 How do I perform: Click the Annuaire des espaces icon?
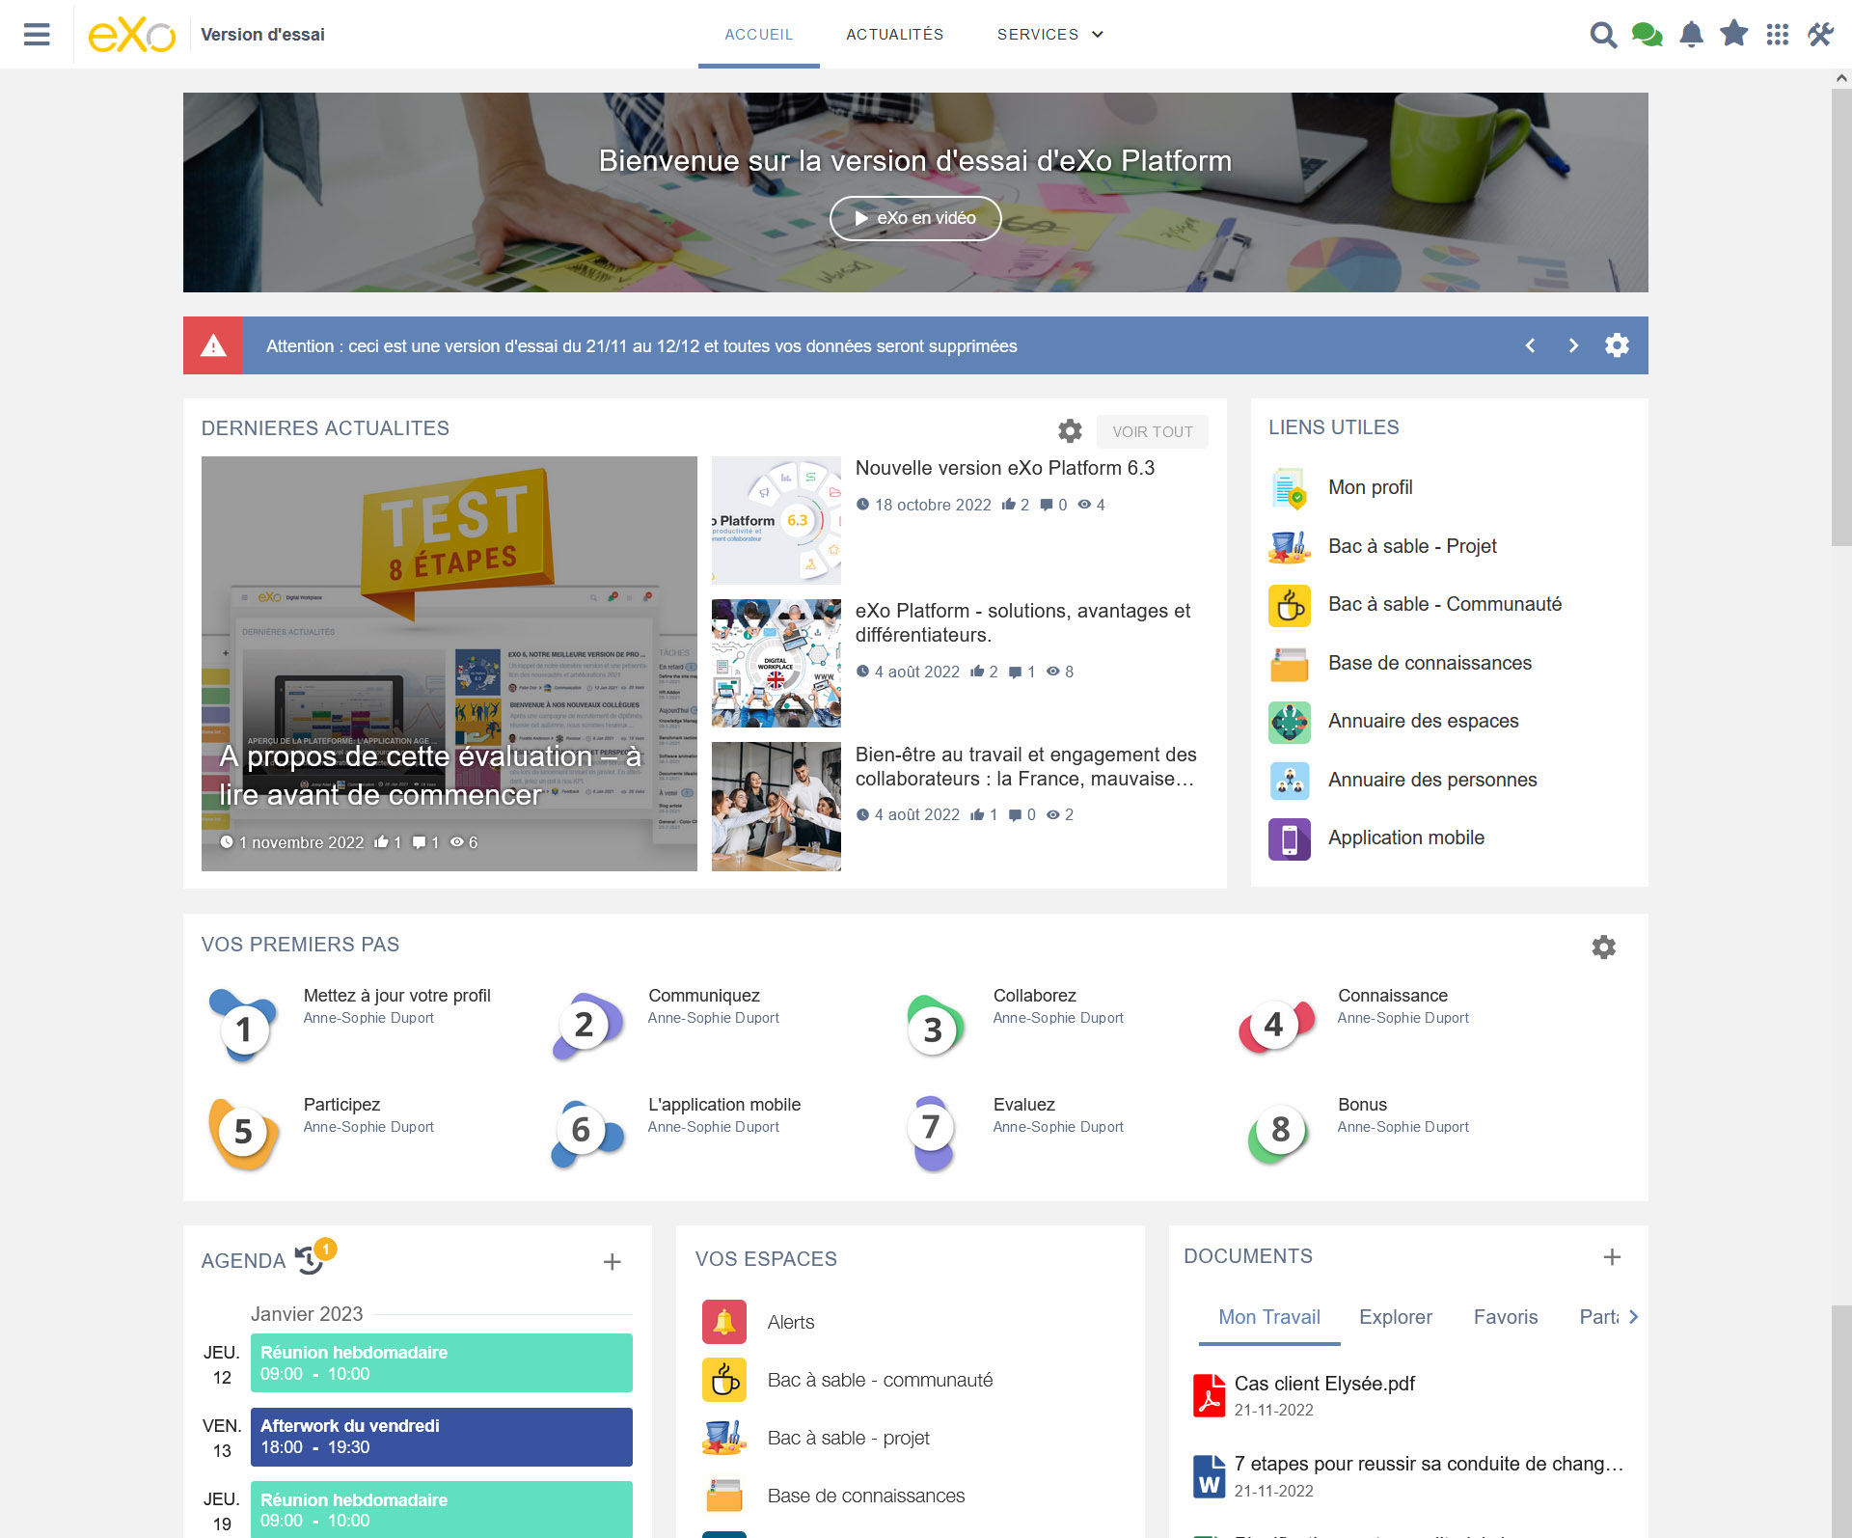[x=1290, y=722]
